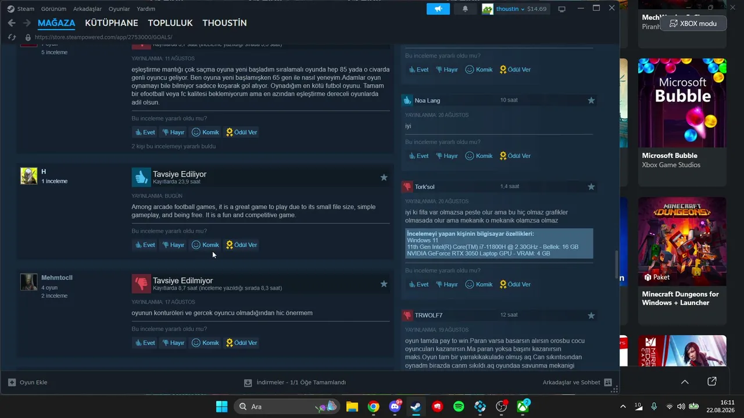The width and height of the screenshot is (744, 418).
Task: Open the Xbox app from the taskbar
Action: click(x=523, y=406)
